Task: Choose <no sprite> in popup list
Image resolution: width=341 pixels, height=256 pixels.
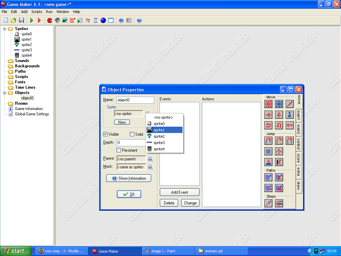Action: click(x=165, y=117)
